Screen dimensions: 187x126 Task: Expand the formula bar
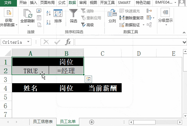pos(184,42)
